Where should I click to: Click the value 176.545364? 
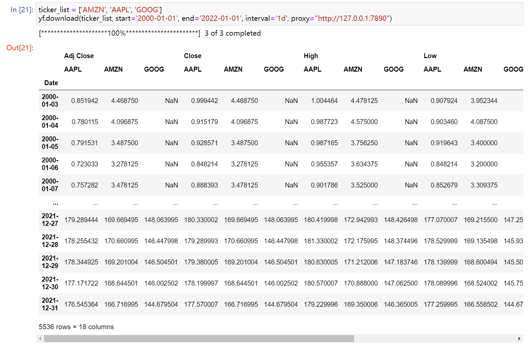pyautogui.click(x=81, y=304)
